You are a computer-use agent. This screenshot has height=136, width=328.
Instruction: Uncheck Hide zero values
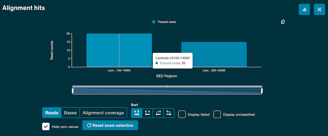[46, 127]
